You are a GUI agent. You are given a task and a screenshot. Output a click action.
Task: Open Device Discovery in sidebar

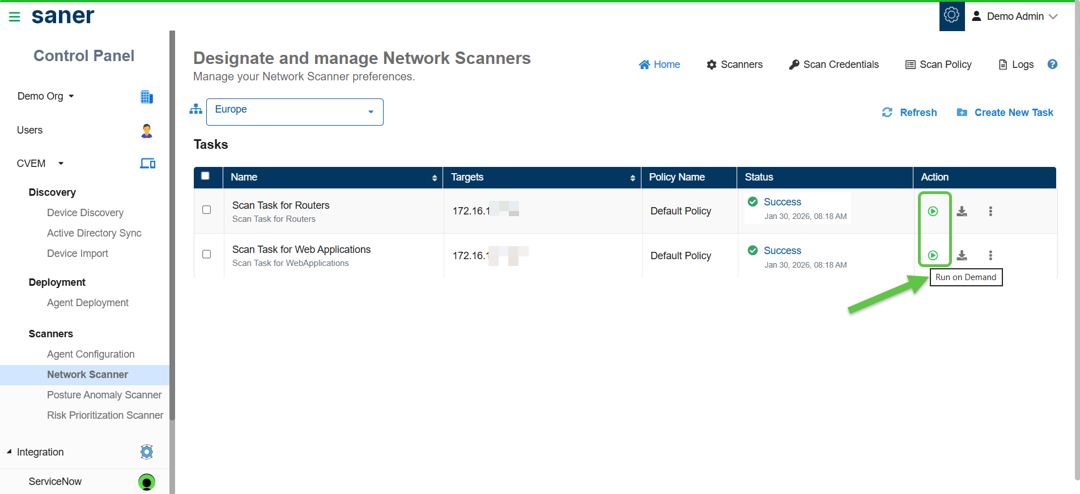click(85, 213)
